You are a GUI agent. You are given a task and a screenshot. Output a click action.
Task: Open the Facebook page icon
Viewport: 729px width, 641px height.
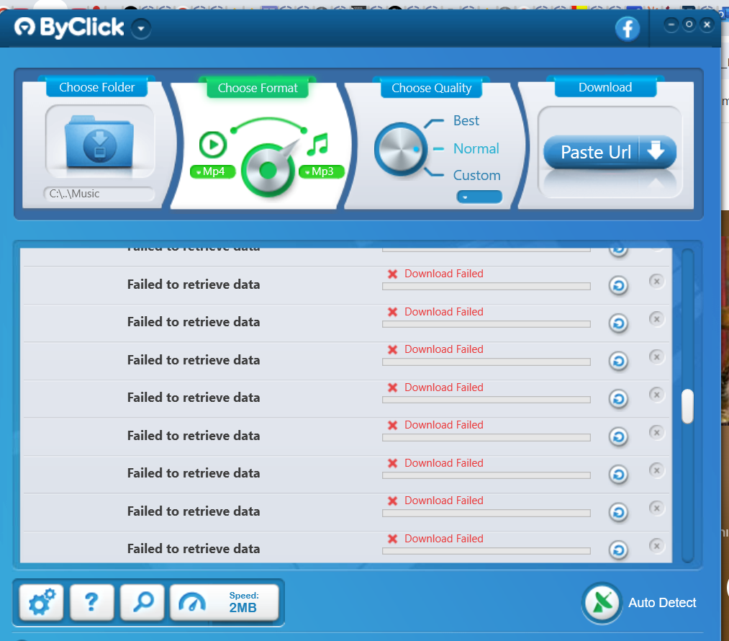pos(628,28)
